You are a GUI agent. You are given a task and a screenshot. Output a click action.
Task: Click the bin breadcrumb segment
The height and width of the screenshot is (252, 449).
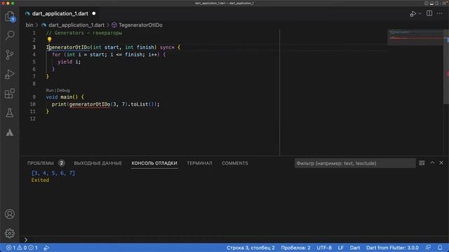[29, 25]
